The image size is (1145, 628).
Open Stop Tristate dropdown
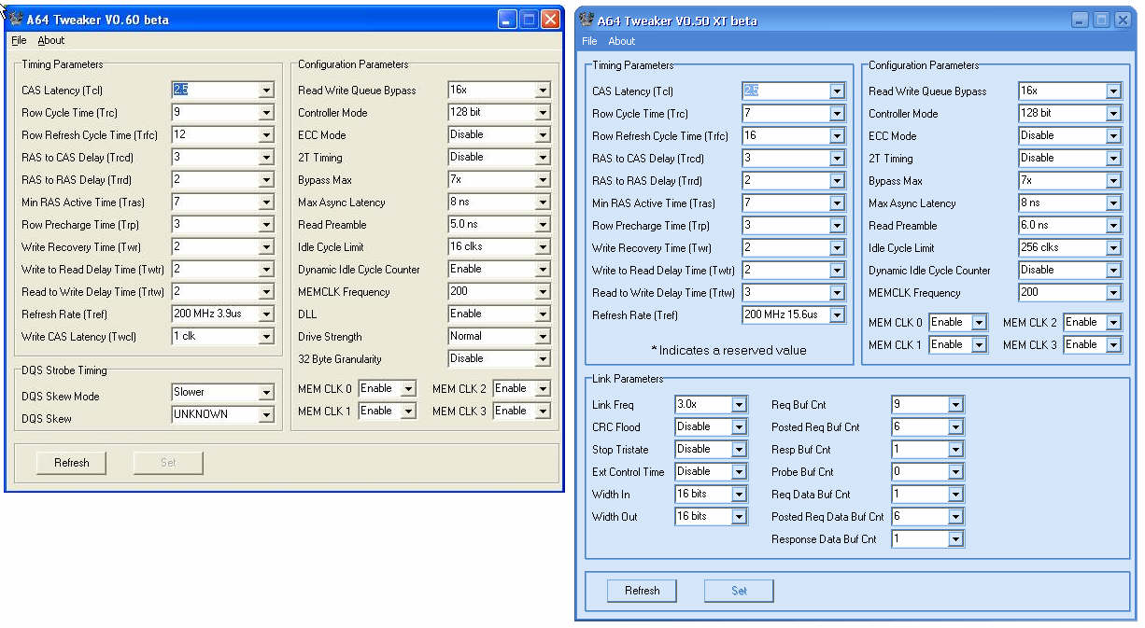740,450
